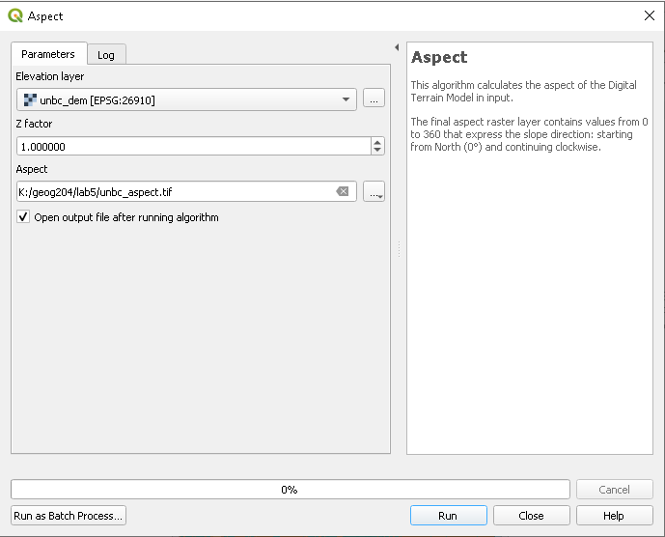Toggle Open output file after running
This screenshot has width=665, height=537.
coord(23,217)
